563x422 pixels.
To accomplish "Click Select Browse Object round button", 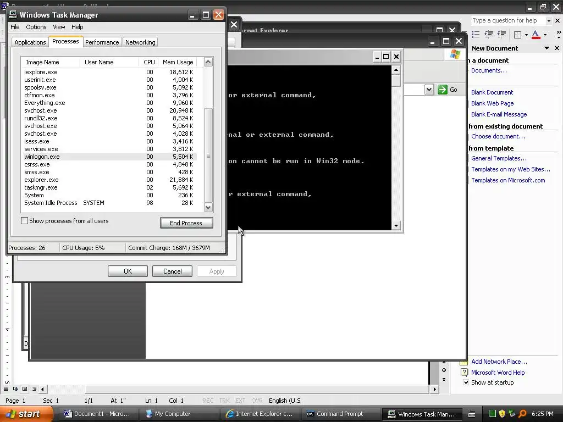I will [444, 370].
